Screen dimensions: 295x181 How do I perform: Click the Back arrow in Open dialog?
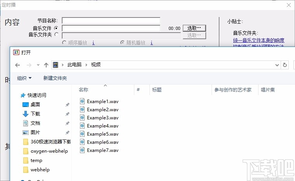[17, 65]
